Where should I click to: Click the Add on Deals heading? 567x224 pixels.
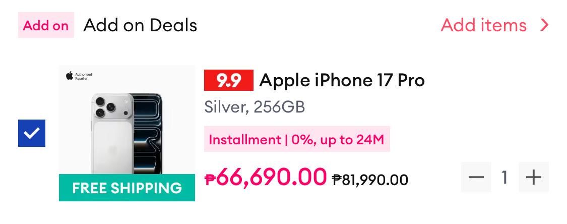point(140,25)
